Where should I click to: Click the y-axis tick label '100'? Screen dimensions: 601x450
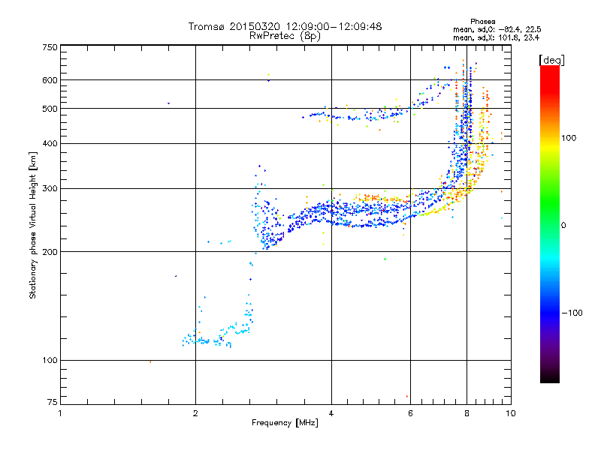click(x=50, y=360)
